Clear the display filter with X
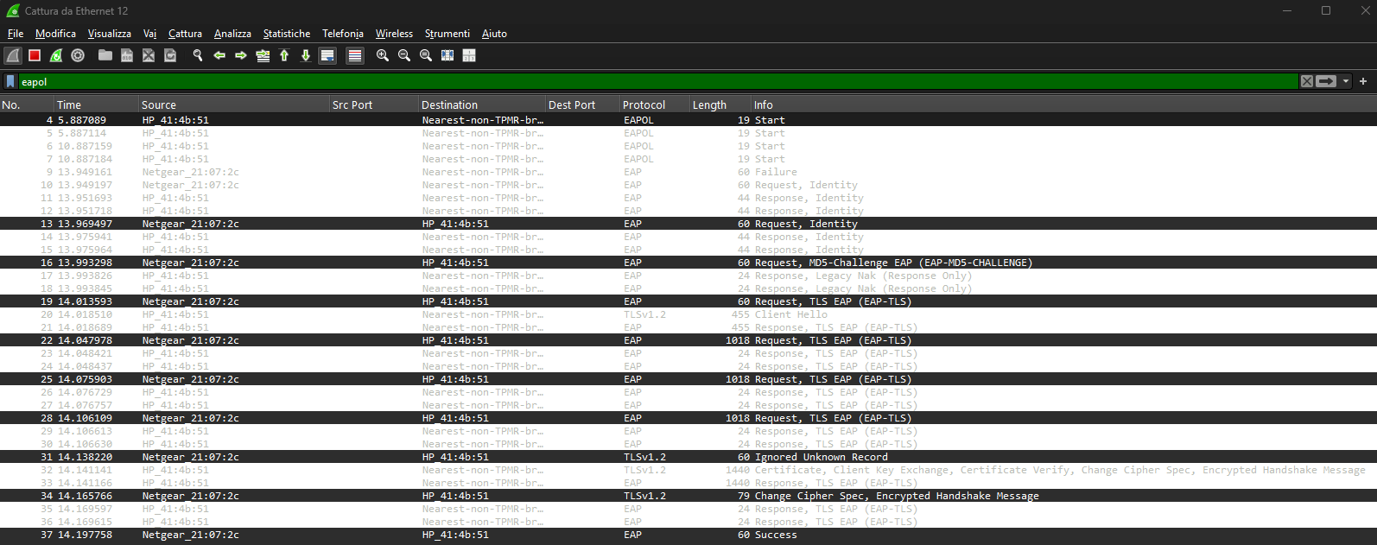 1307,81
